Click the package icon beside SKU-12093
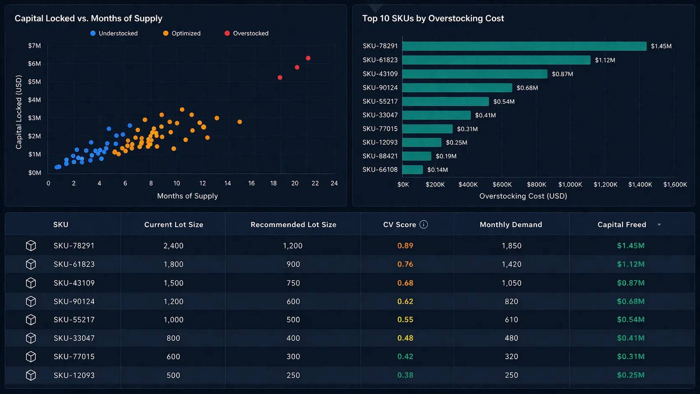The width and height of the screenshot is (700, 394). point(31,375)
